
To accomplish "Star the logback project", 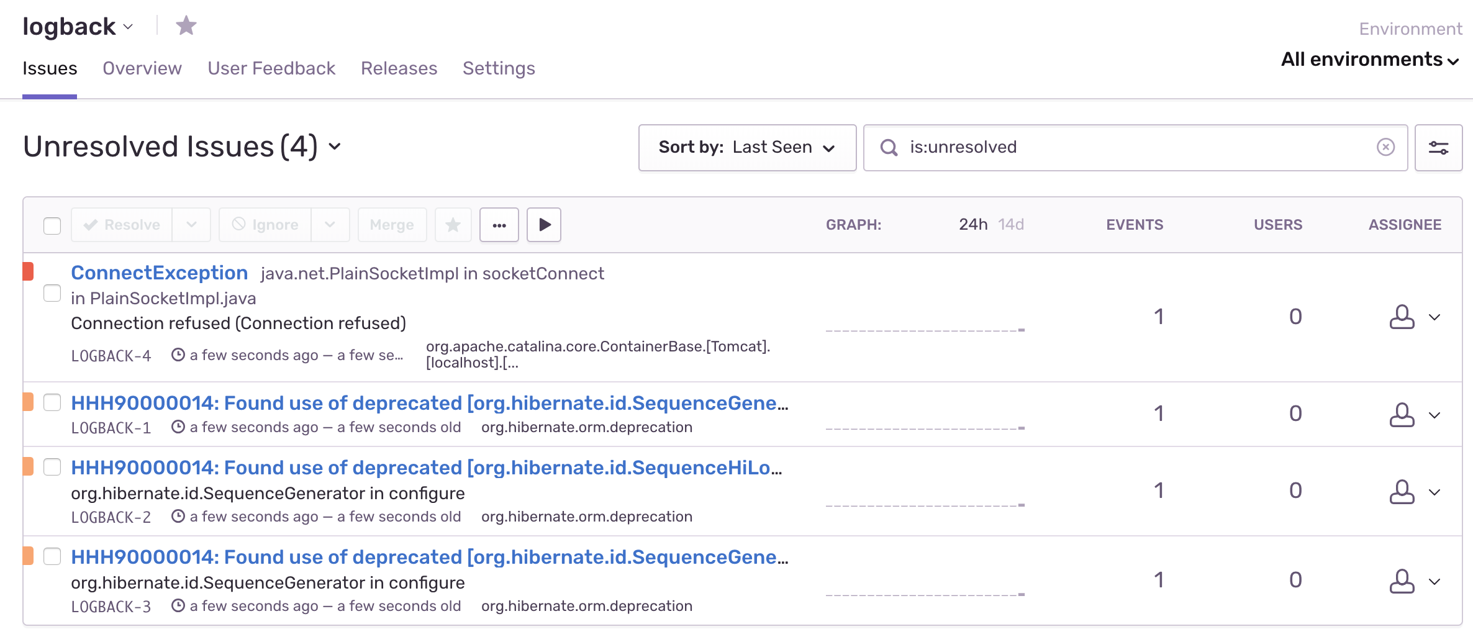I will pyautogui.click(x=186, y=26).
